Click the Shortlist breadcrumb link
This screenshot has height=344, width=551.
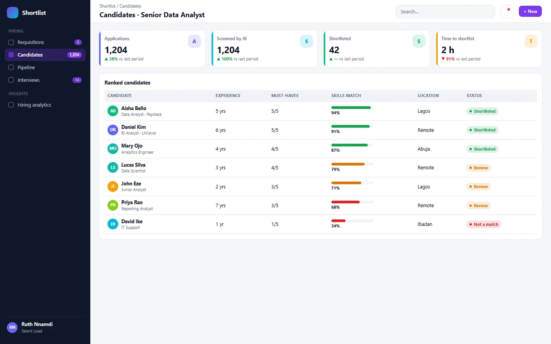point(107,6)
